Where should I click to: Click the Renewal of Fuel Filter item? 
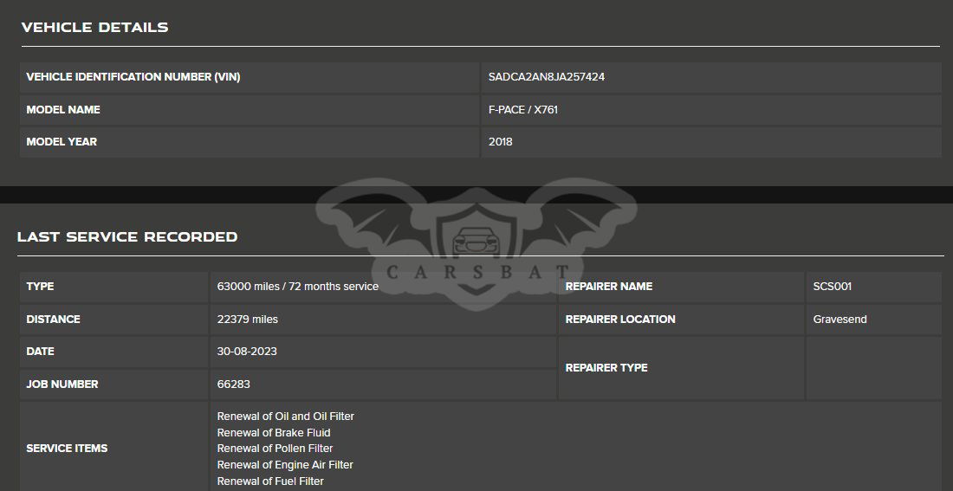[270, 481]
